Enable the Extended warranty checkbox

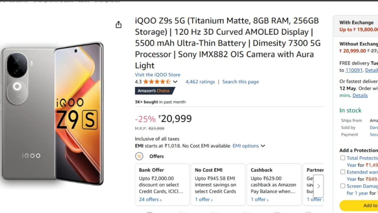coord(343,172)
